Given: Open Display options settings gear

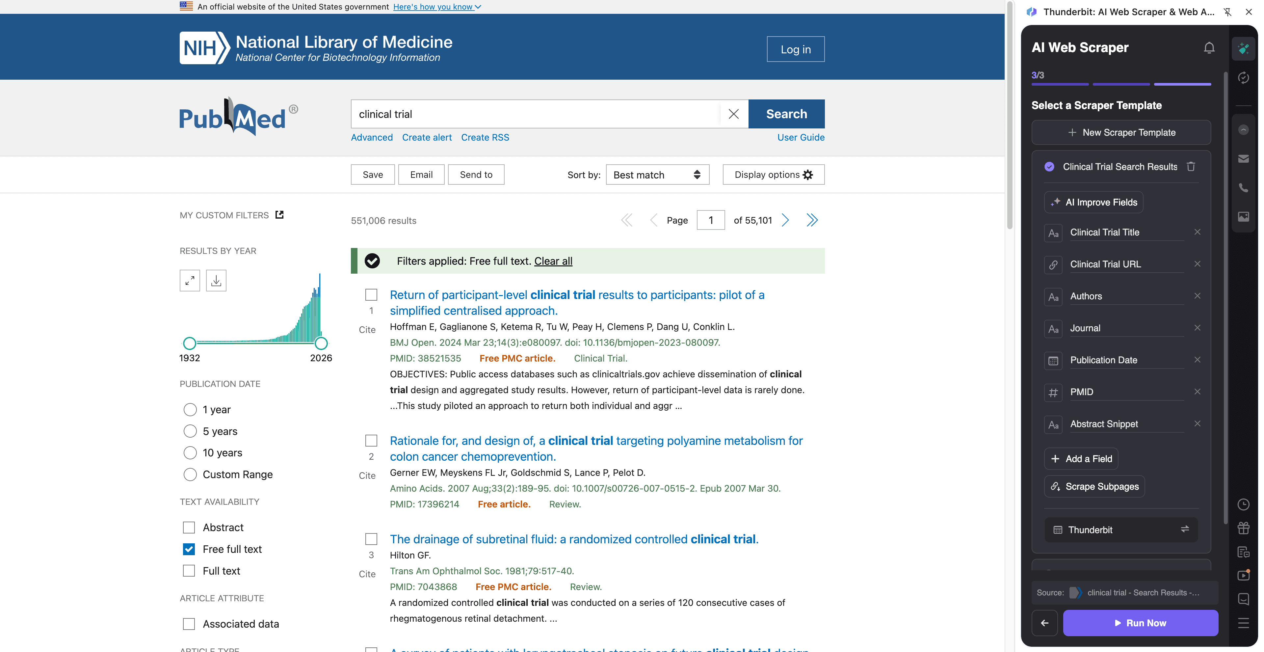Looking at the screenshot, I should [808, 174].
